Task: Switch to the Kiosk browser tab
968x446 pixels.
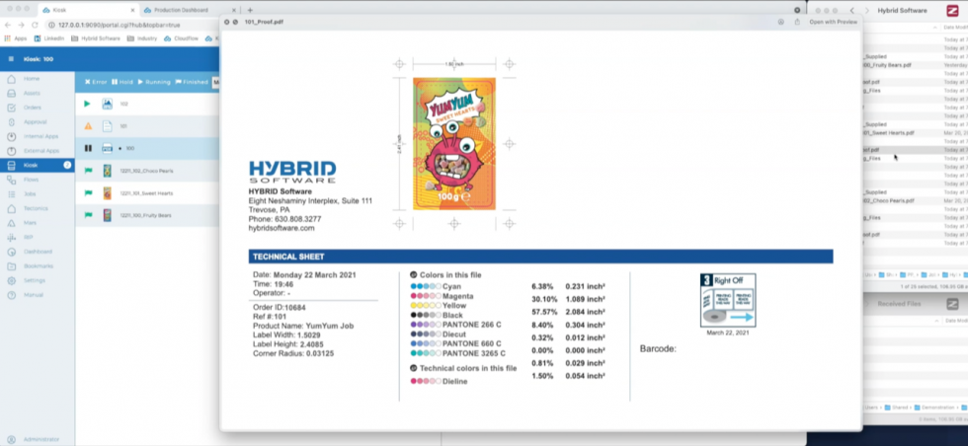Action: pyautogui.click(x=88, y=10)
